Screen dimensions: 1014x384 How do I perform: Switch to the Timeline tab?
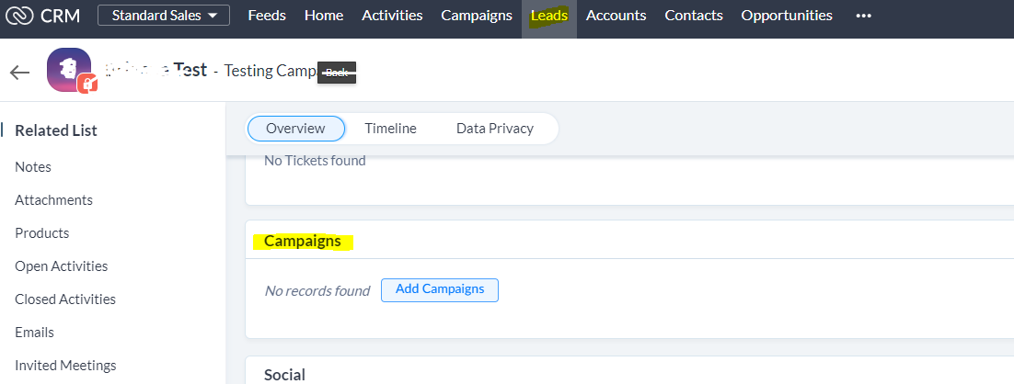[x=390, y=129]
